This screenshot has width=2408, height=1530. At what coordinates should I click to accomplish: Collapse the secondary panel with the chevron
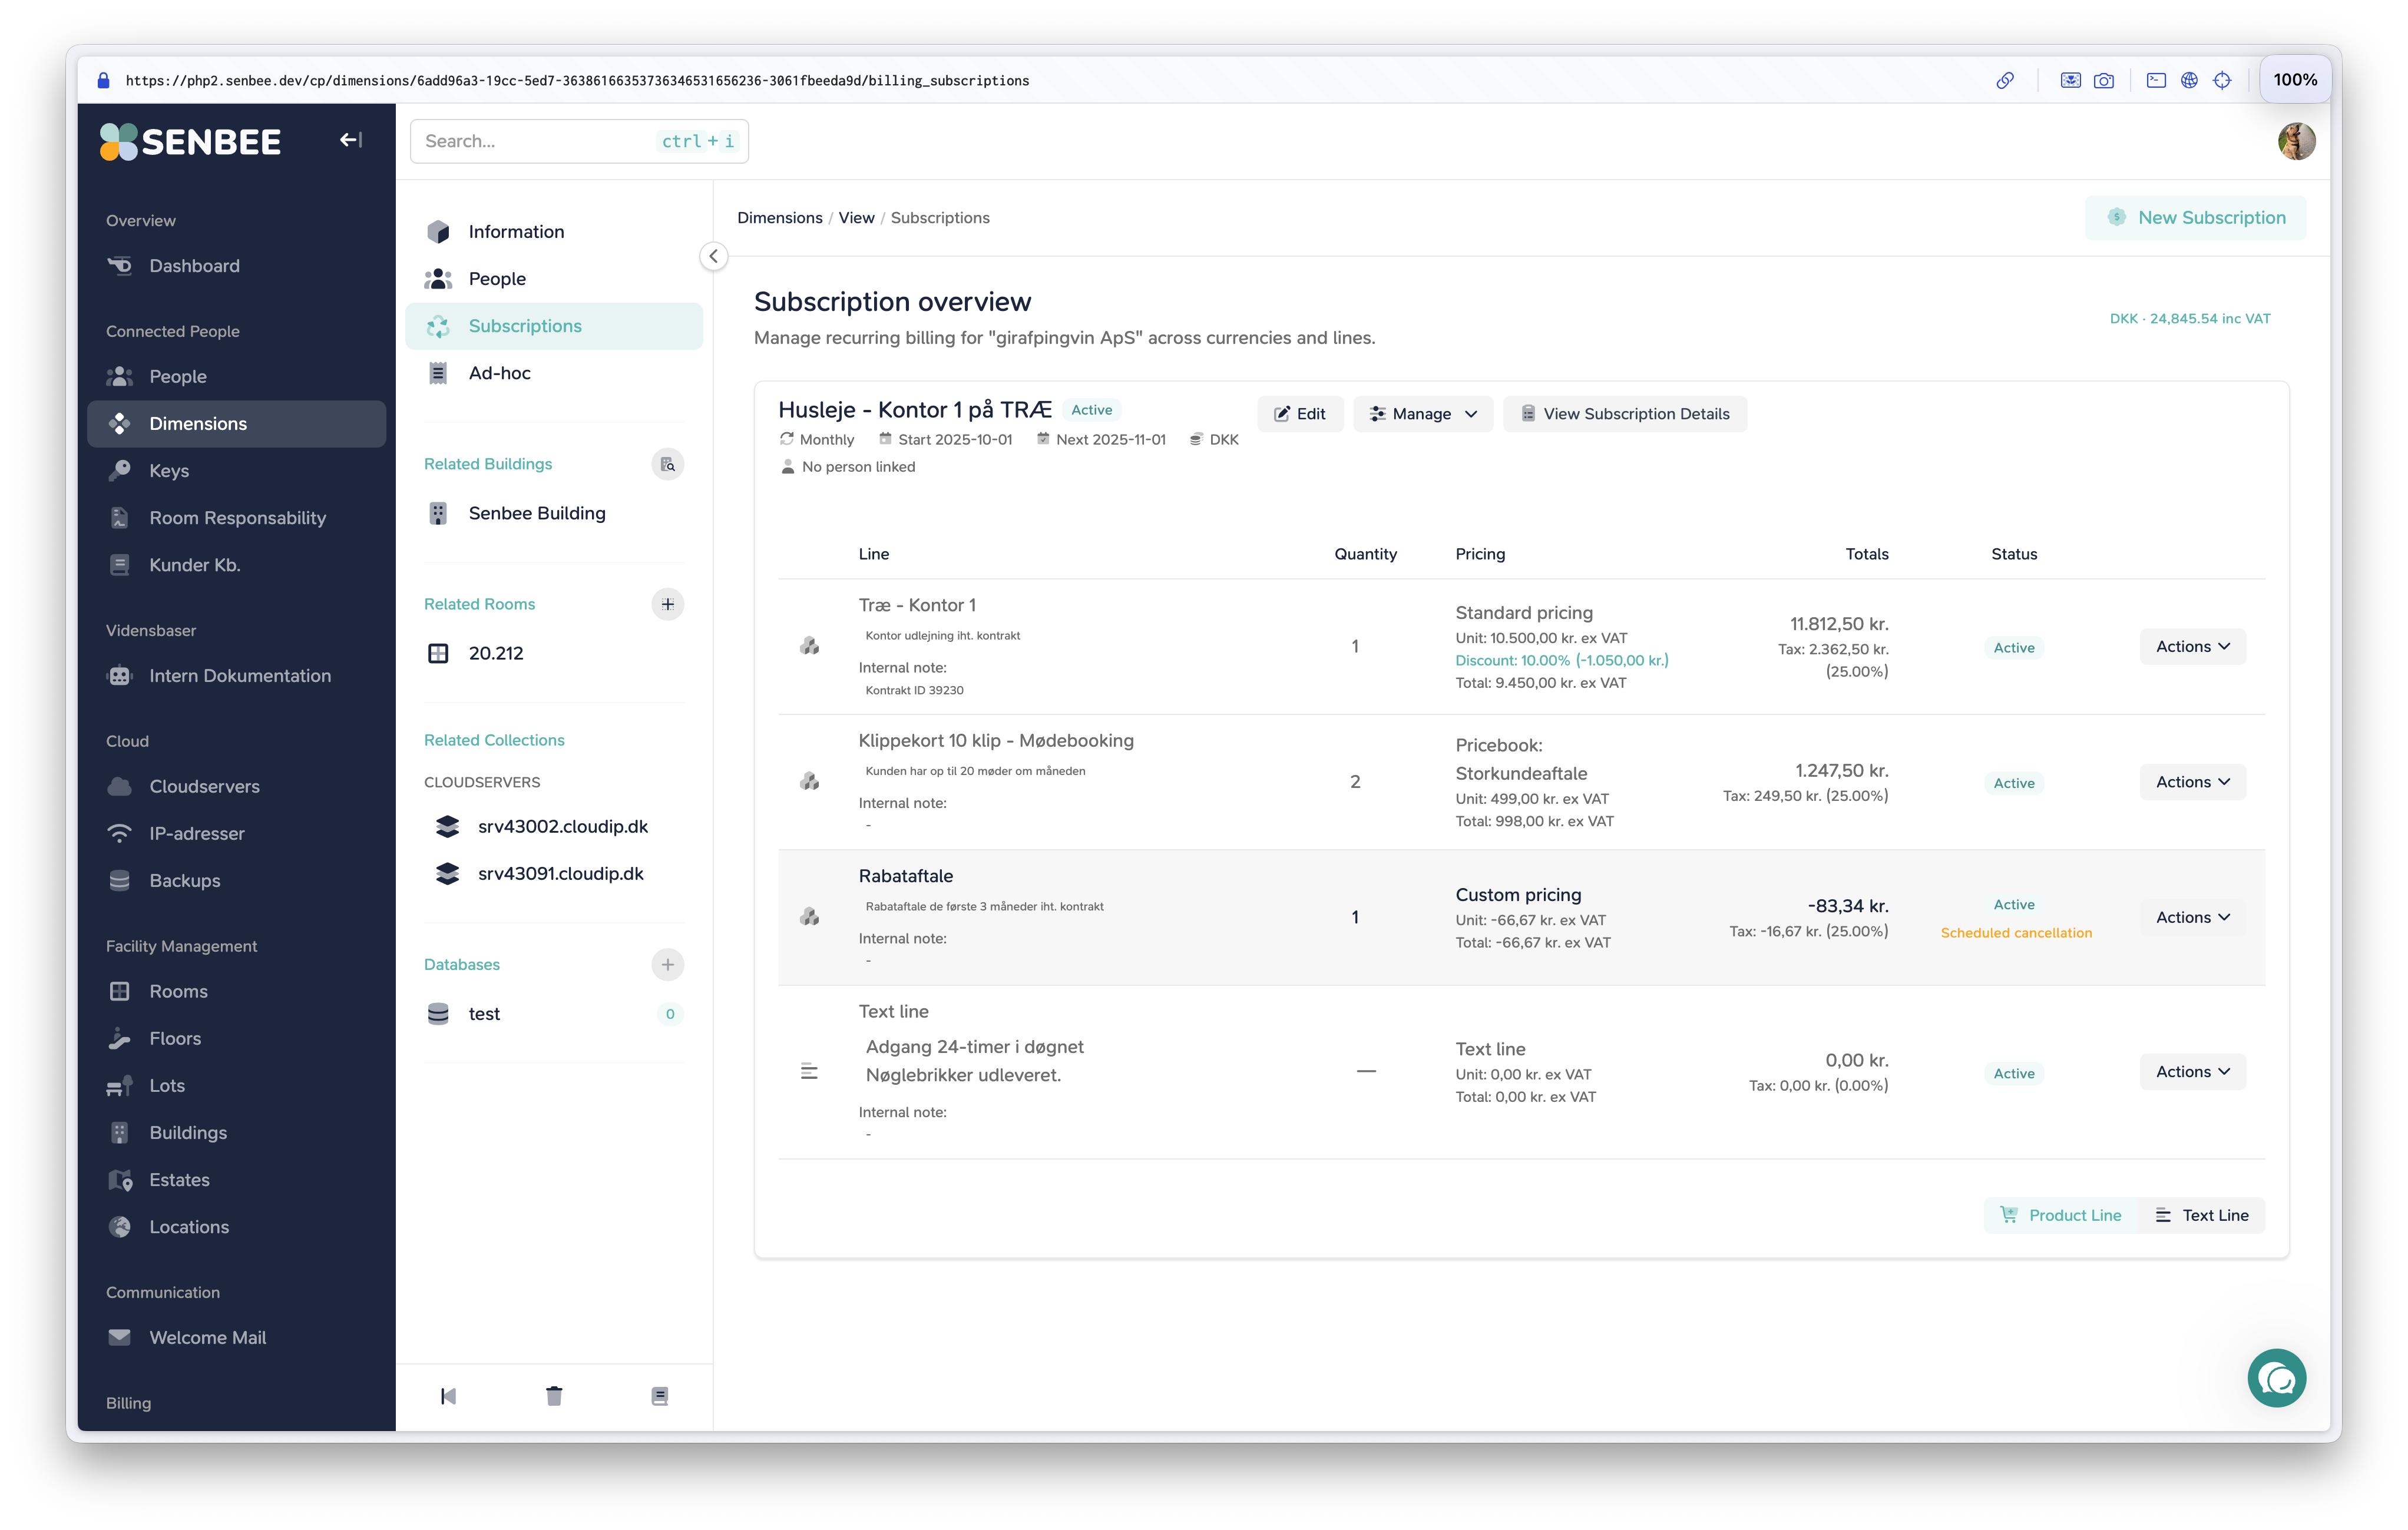713,256
